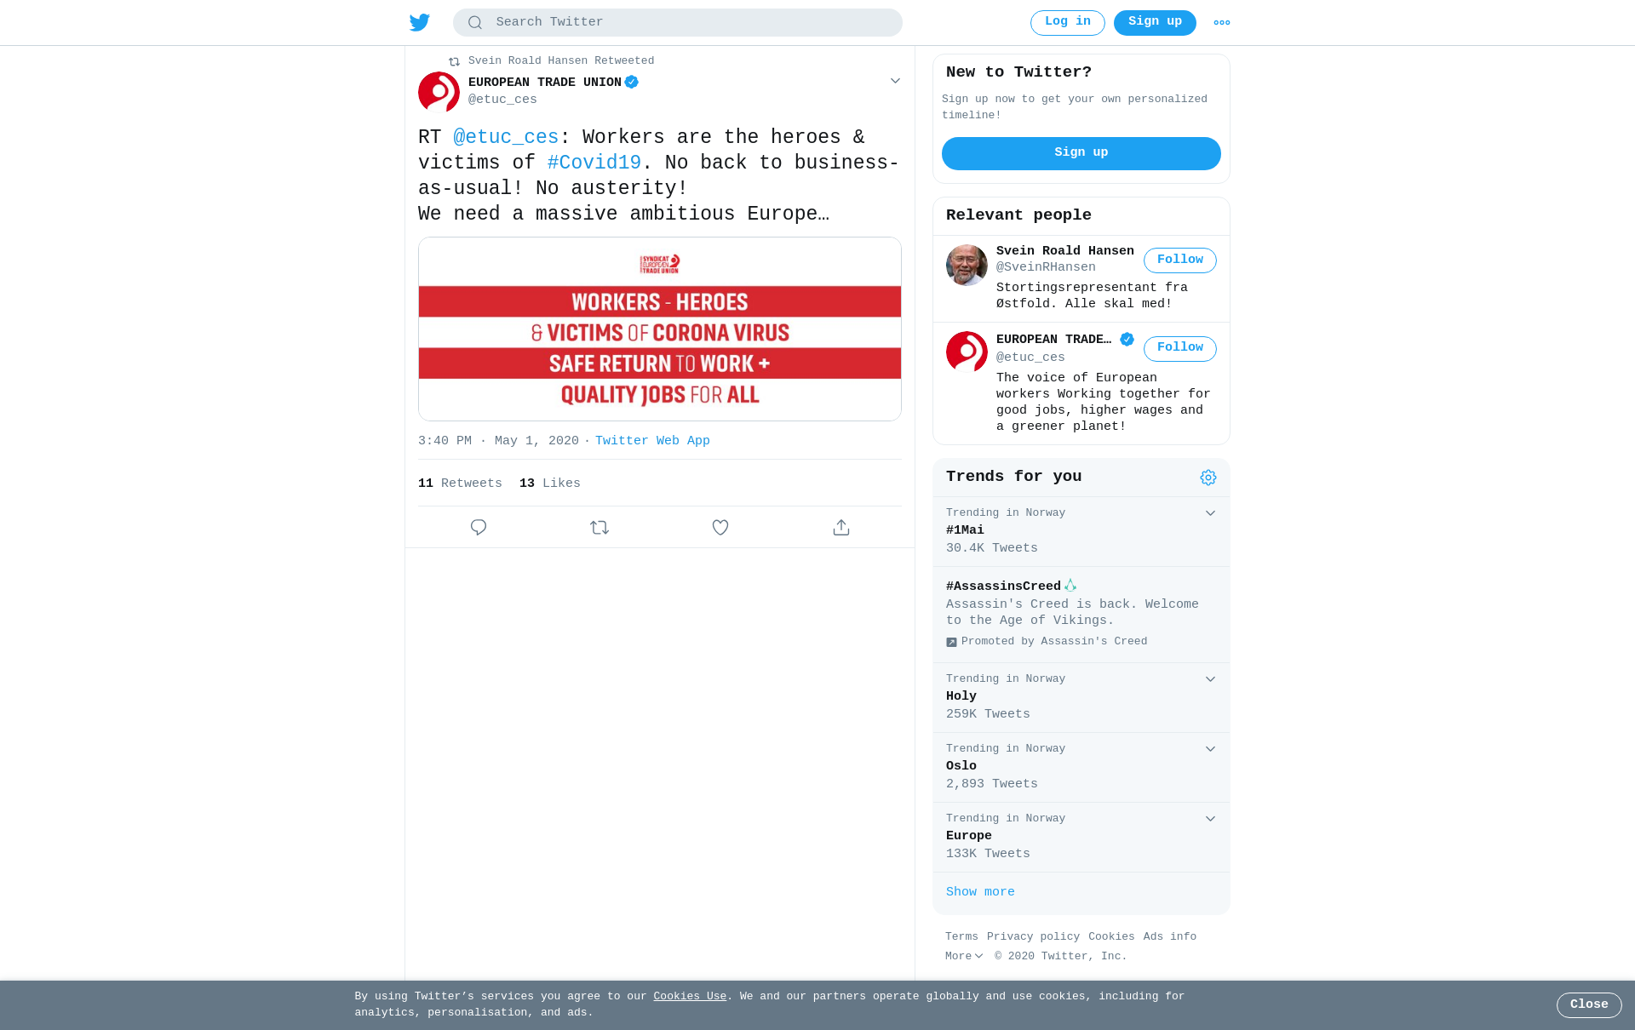Expand options for the Oslo trend
This screenshot has width=1635, height=1030.
point(1210,749)
